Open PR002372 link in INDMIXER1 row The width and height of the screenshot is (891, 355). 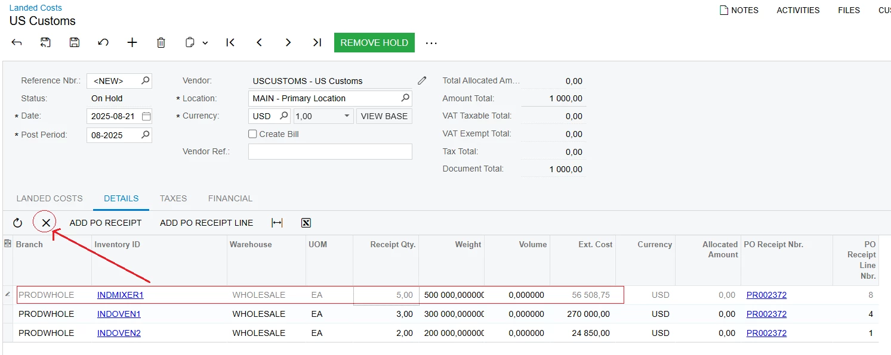point(766,295)
